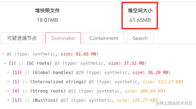Collapse the @1 synthetic root node
The width and height of the screenshot is (196, 109).
pos(3,54)
